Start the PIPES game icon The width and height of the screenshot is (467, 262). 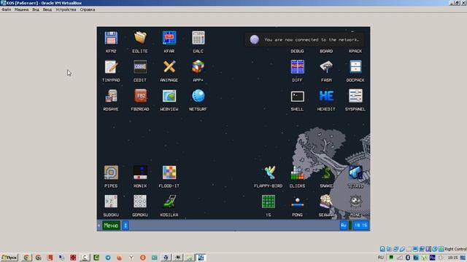pos(111,172)
